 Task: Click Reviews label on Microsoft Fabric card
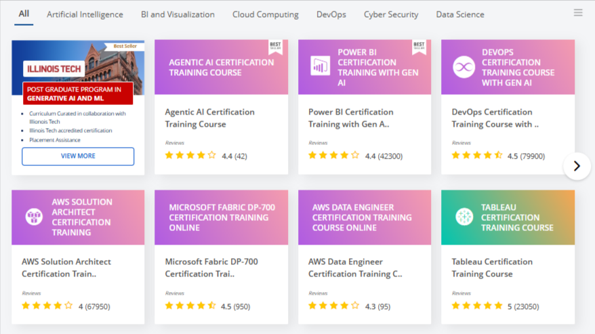pos(175,293)
